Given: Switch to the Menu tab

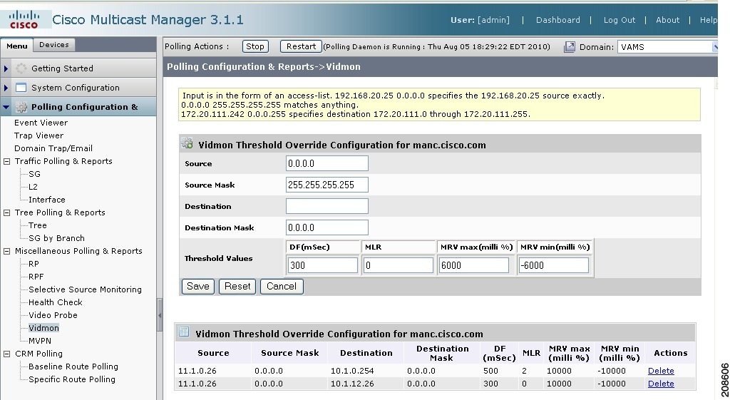Looking at the screenshot, I should (x=17, y=46).
